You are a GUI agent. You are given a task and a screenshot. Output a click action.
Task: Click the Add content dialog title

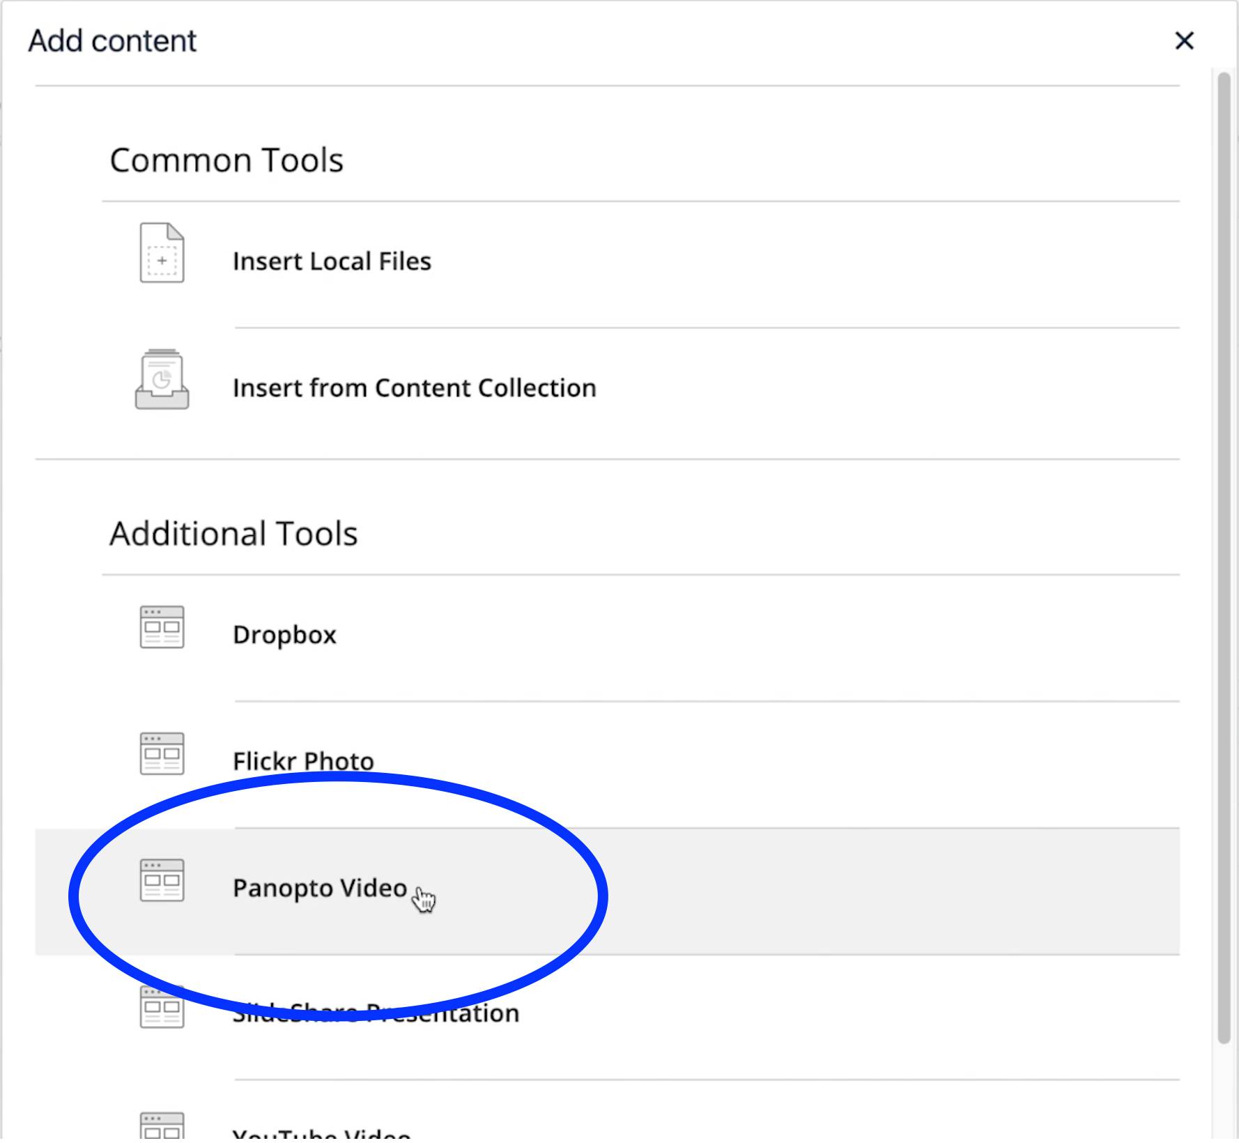112,40
